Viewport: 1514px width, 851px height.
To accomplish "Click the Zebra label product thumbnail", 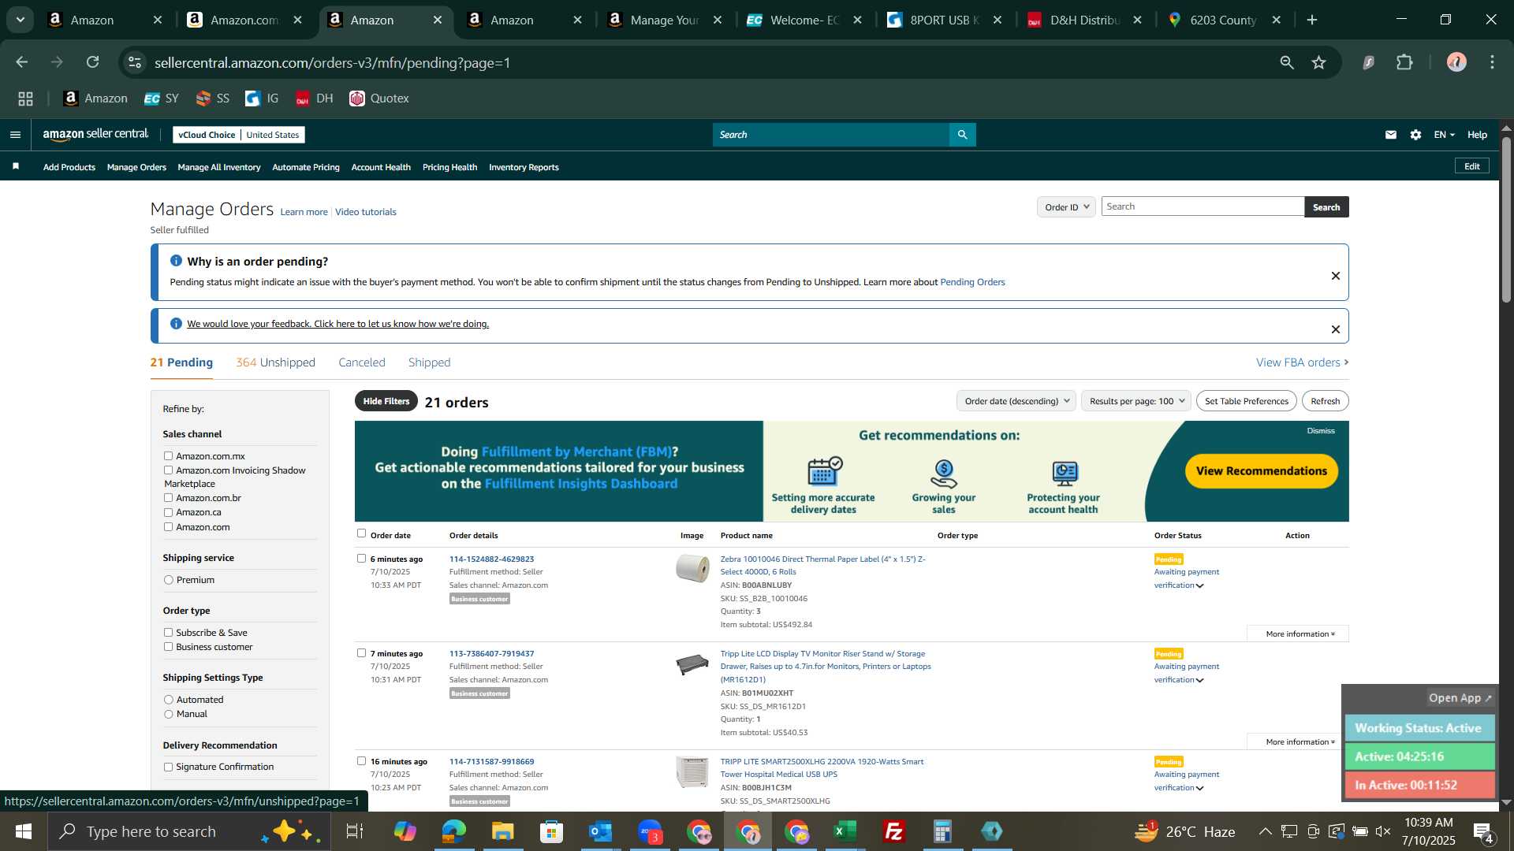I will click(692, 568).
